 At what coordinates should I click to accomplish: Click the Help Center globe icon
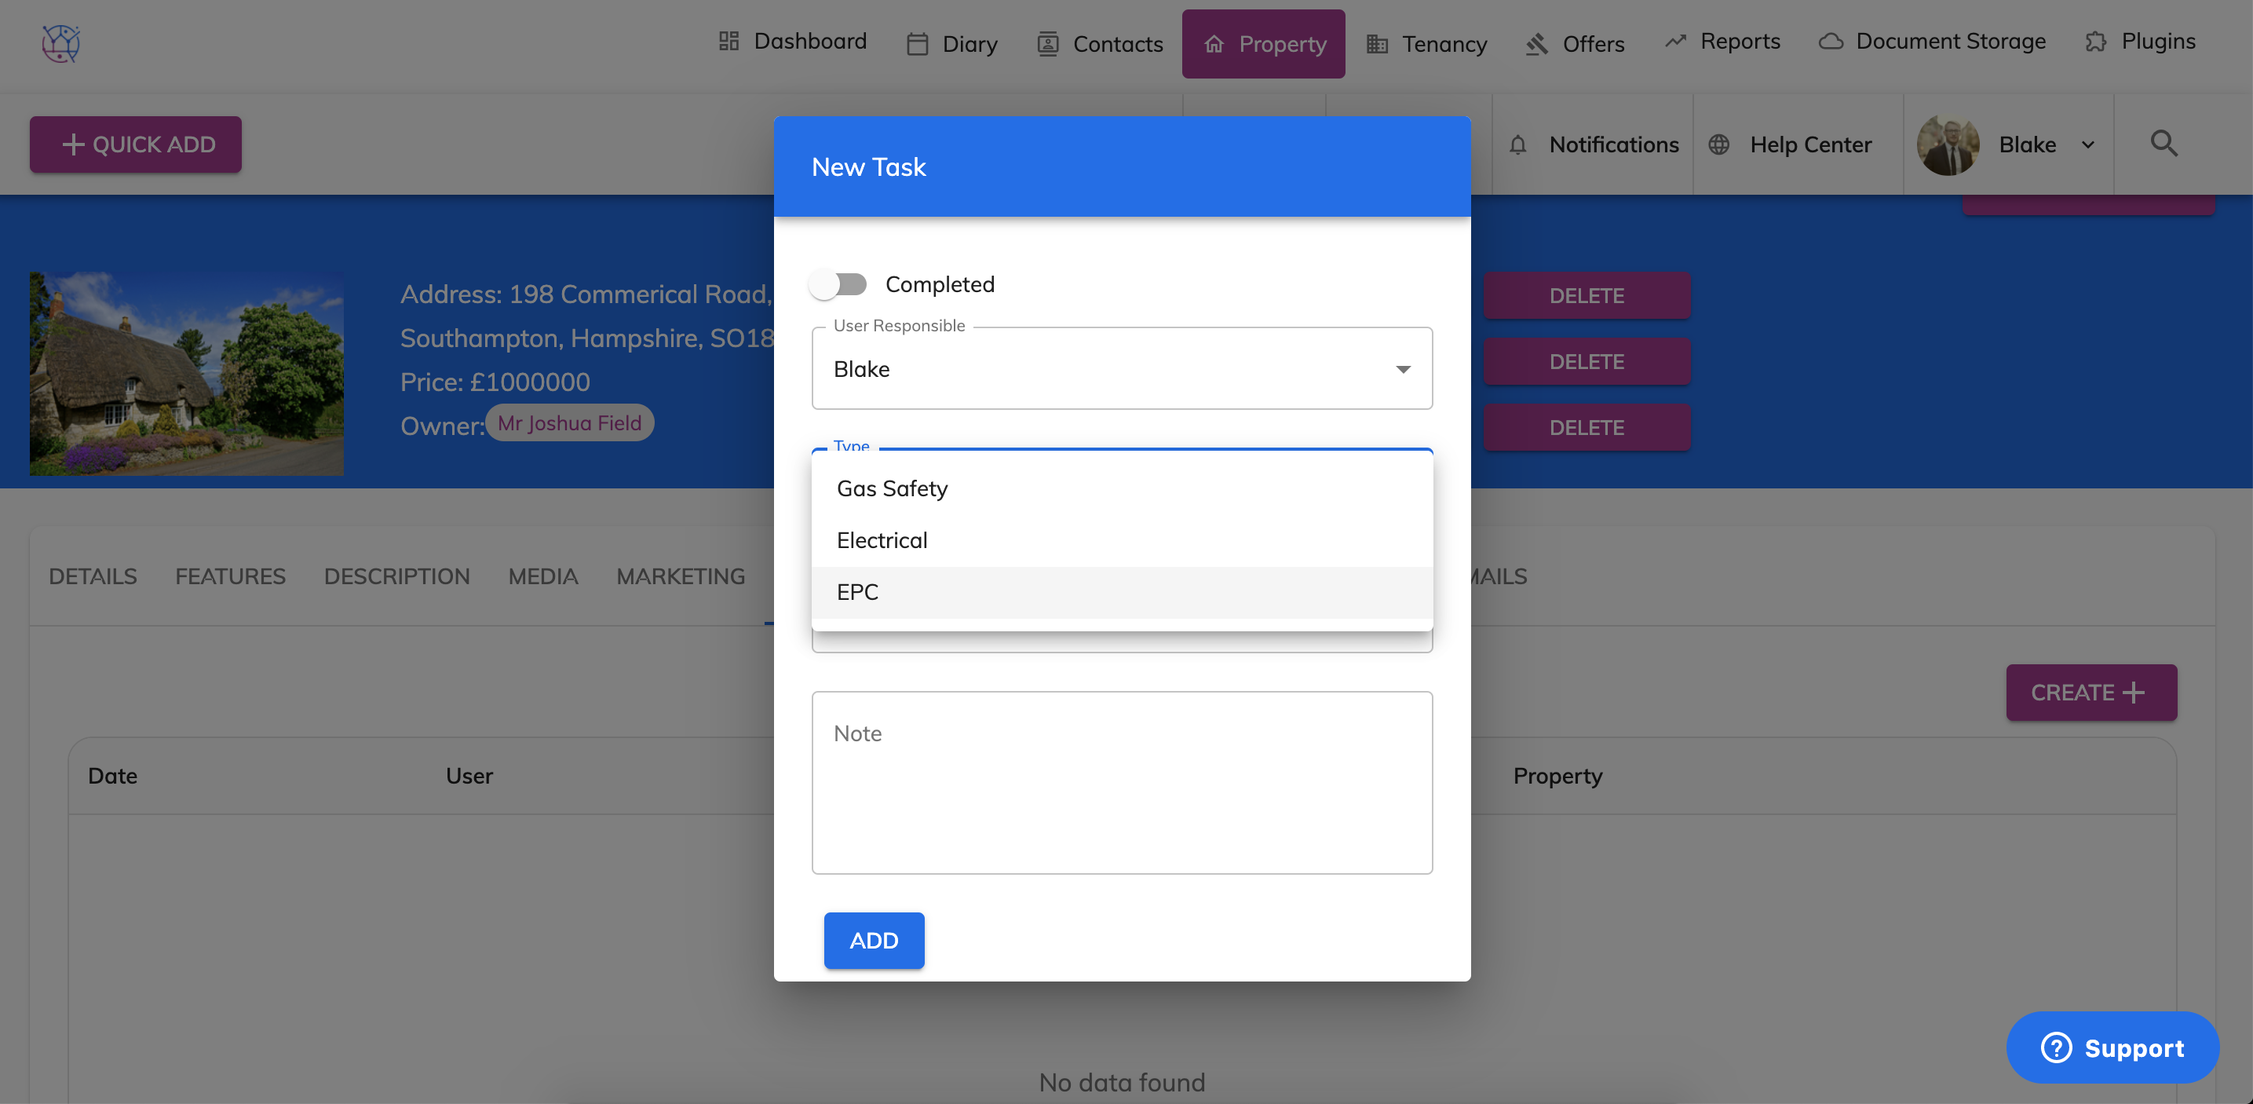coord(1718,144)
